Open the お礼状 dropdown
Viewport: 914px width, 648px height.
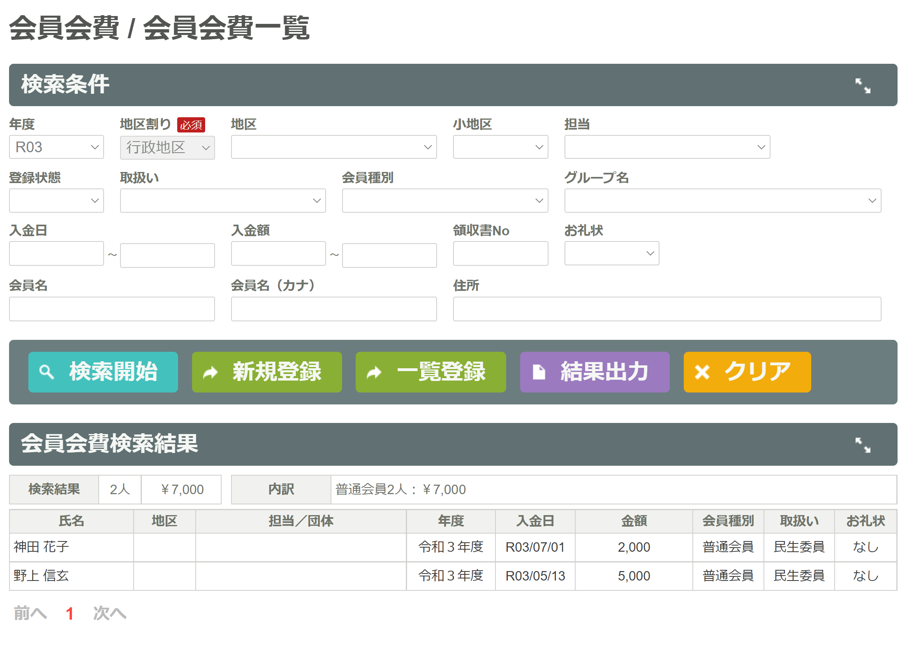coord(611,253)
